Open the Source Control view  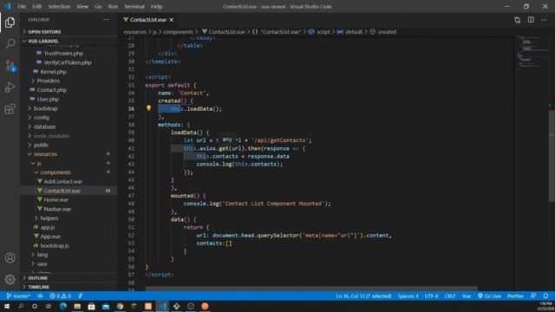tap(10, 66)
